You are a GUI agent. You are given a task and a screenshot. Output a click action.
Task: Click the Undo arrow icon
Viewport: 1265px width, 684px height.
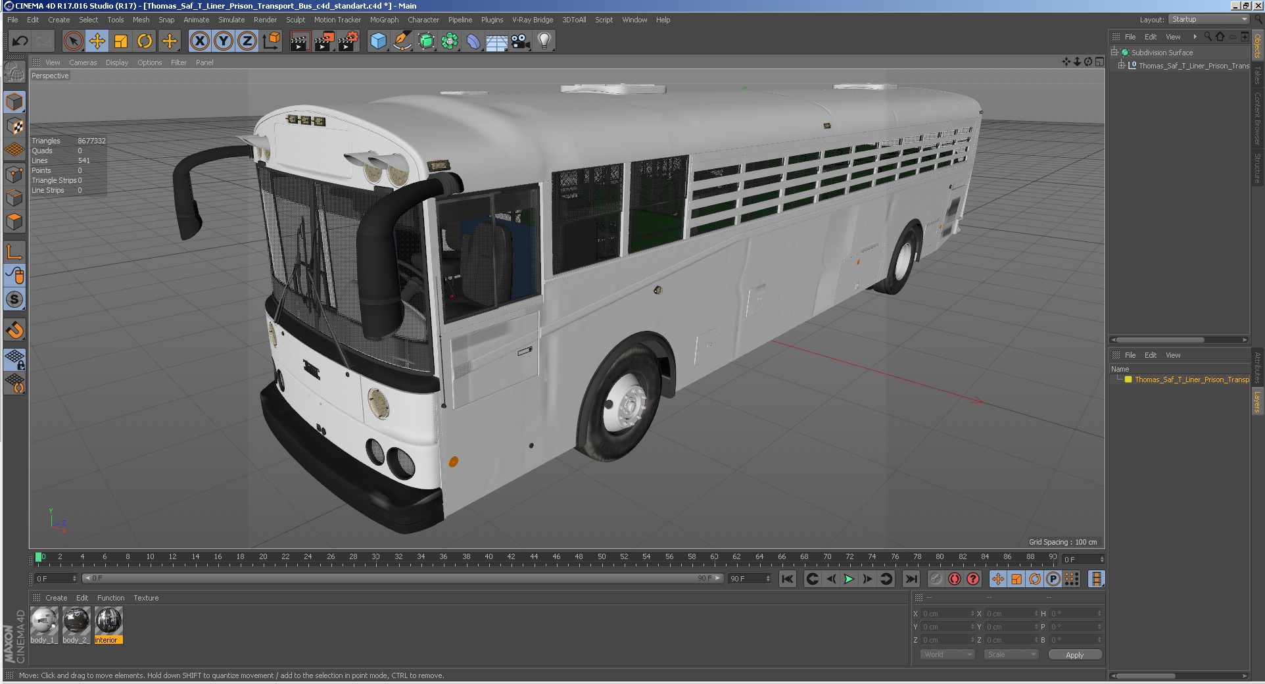(20, 41)
